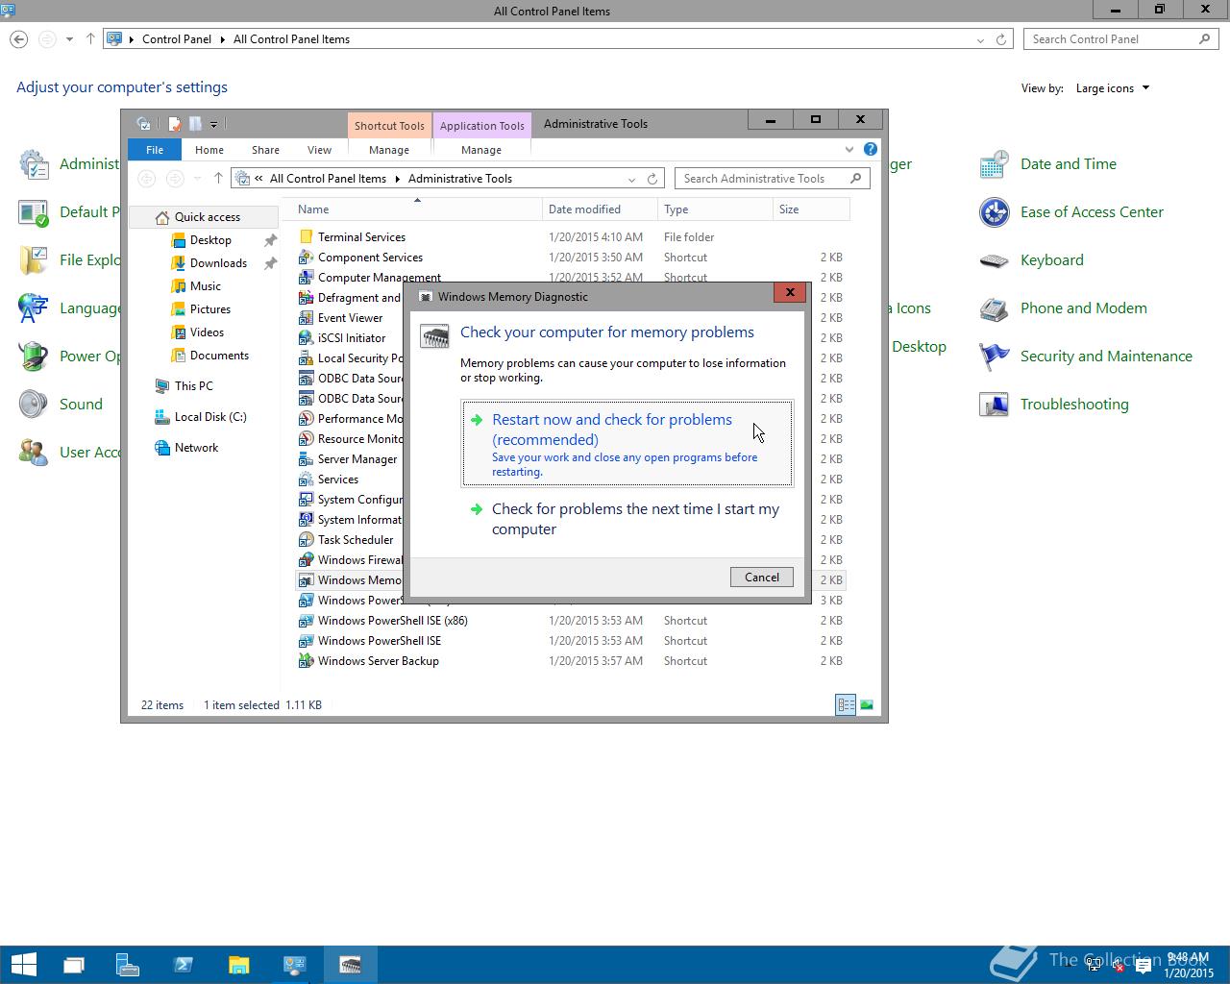
Task: Open Explorer help icon
Action: point(870,149)
